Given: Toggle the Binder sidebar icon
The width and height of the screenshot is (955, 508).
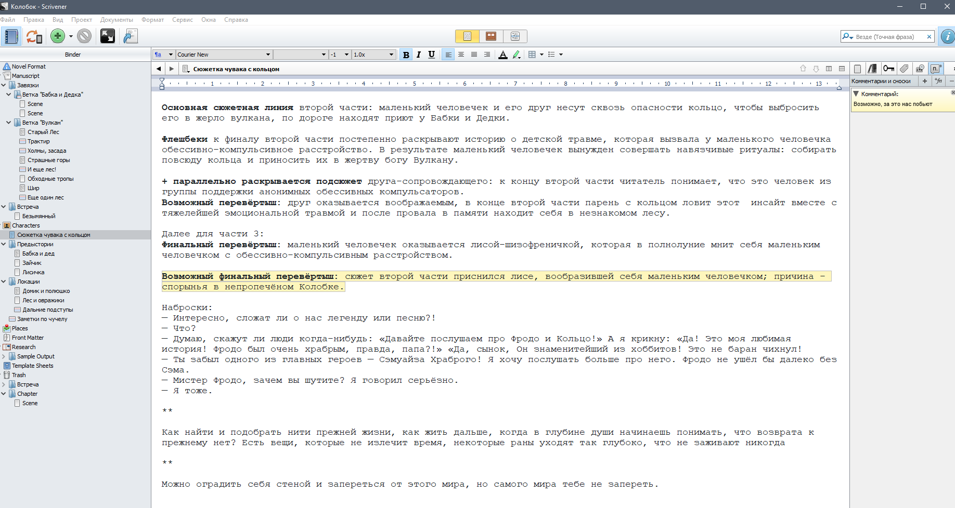Looking at the screenshot, I should pyautogui.click(x=11, y=36).
